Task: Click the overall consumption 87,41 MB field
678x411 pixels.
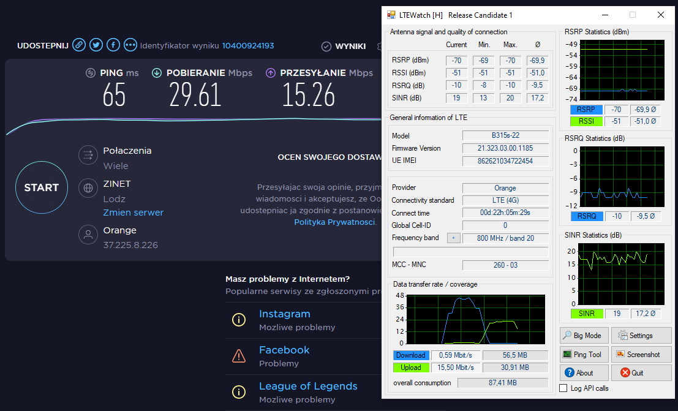Action: click(x=503, y=383)
